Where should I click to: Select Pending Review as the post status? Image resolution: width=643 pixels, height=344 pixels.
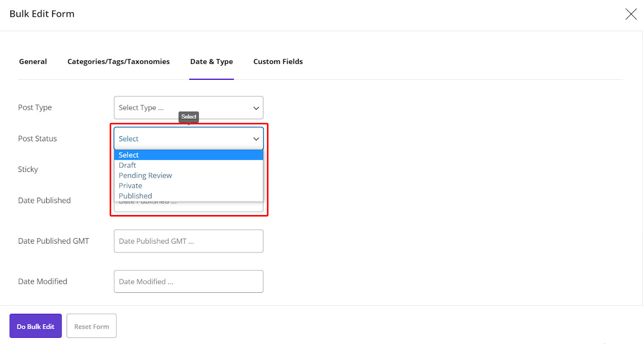[x=145, y=175]
